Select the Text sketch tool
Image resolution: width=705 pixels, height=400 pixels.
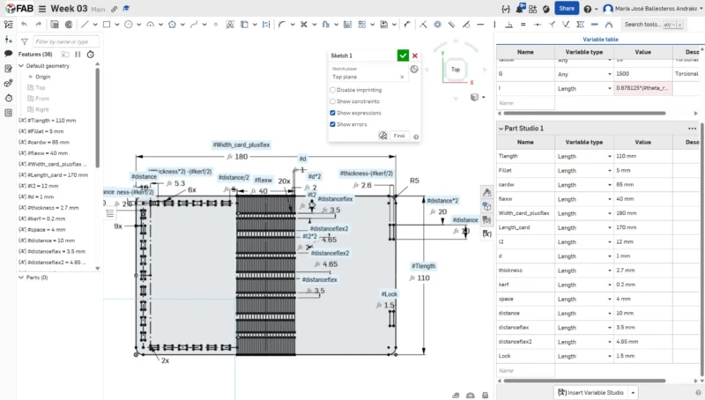pos(230,25)
